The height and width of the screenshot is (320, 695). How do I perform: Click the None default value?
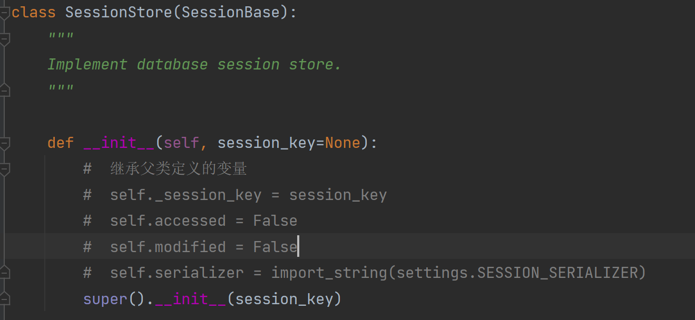tap(342, 143)
